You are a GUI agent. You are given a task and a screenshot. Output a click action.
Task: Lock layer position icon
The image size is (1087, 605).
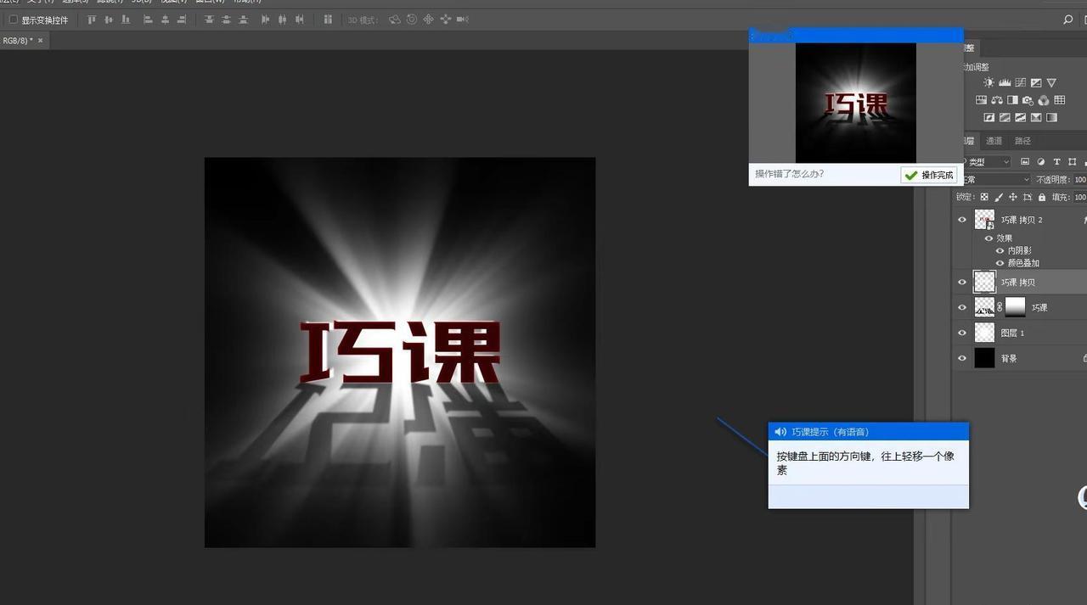tap(1013, 197)
